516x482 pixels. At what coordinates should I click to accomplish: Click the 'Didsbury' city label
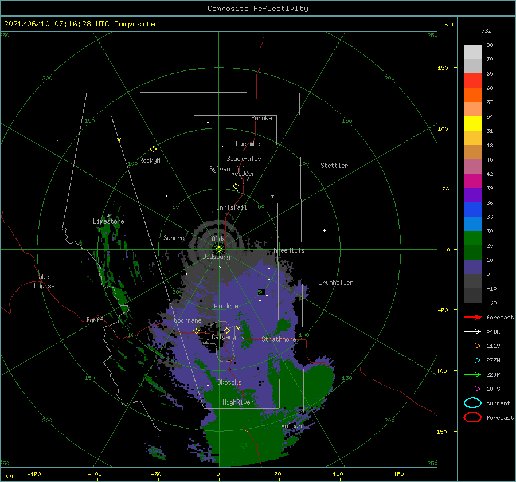217,257
